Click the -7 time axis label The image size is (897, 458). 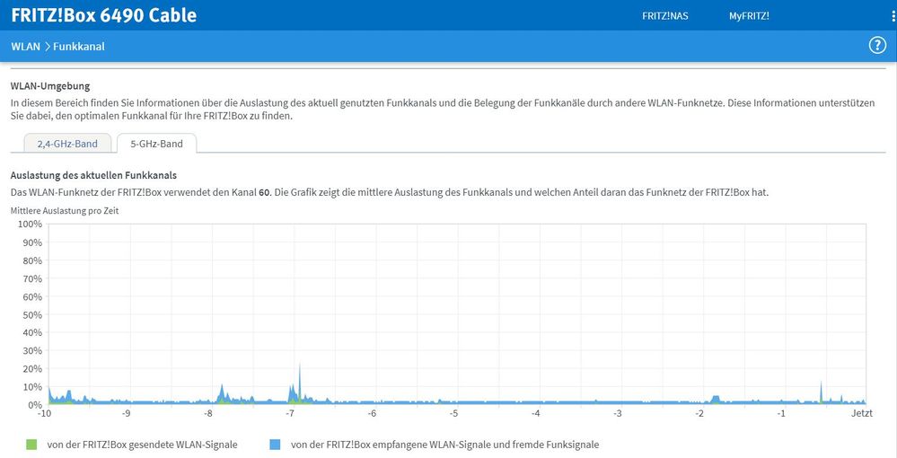click(290, 413)
